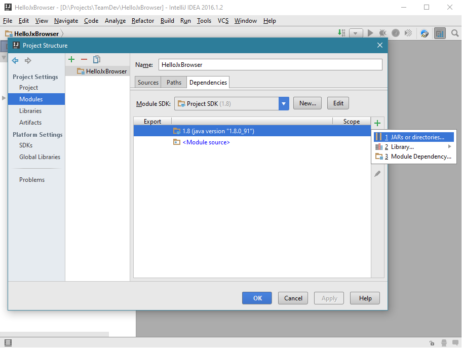Select the 1.8 java version dependency row
The image size is (462, 348).
pos(252,131)
